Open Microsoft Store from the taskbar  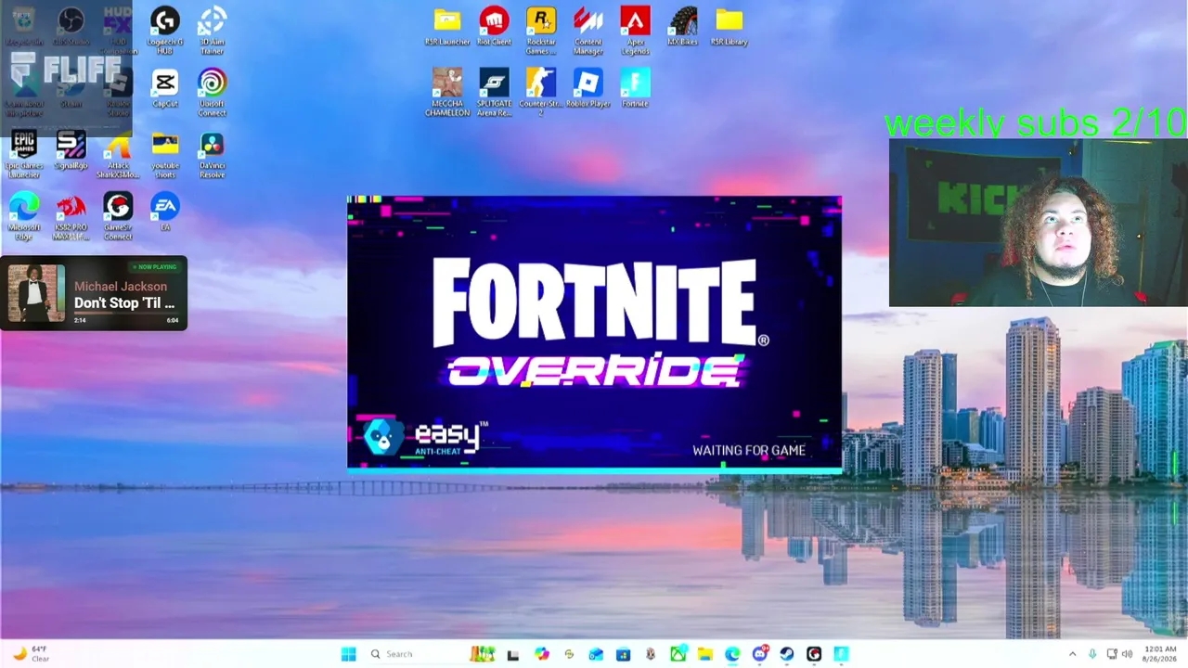click(x=623, y=654)
